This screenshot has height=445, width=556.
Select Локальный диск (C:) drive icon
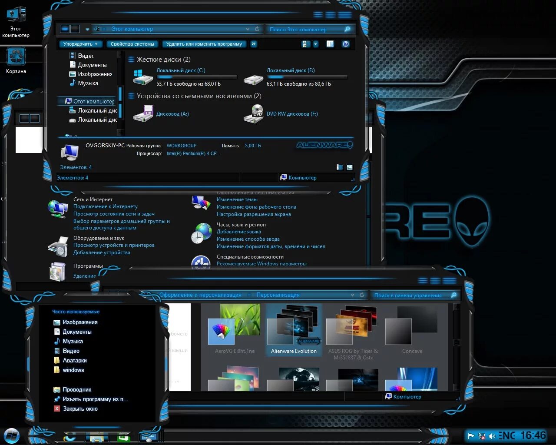pos(143,77)
